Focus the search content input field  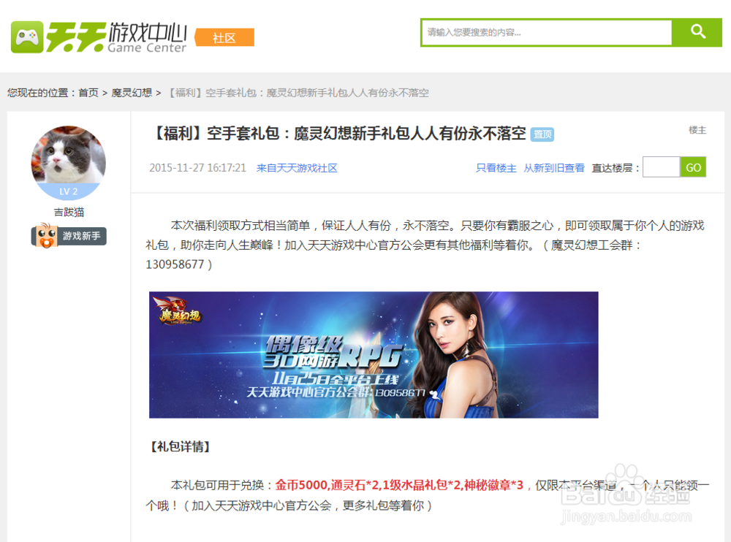coord(547,32)
